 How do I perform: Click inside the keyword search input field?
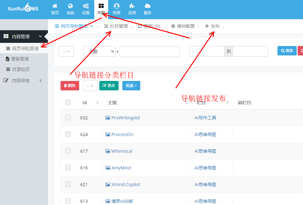tap(149, 51)
